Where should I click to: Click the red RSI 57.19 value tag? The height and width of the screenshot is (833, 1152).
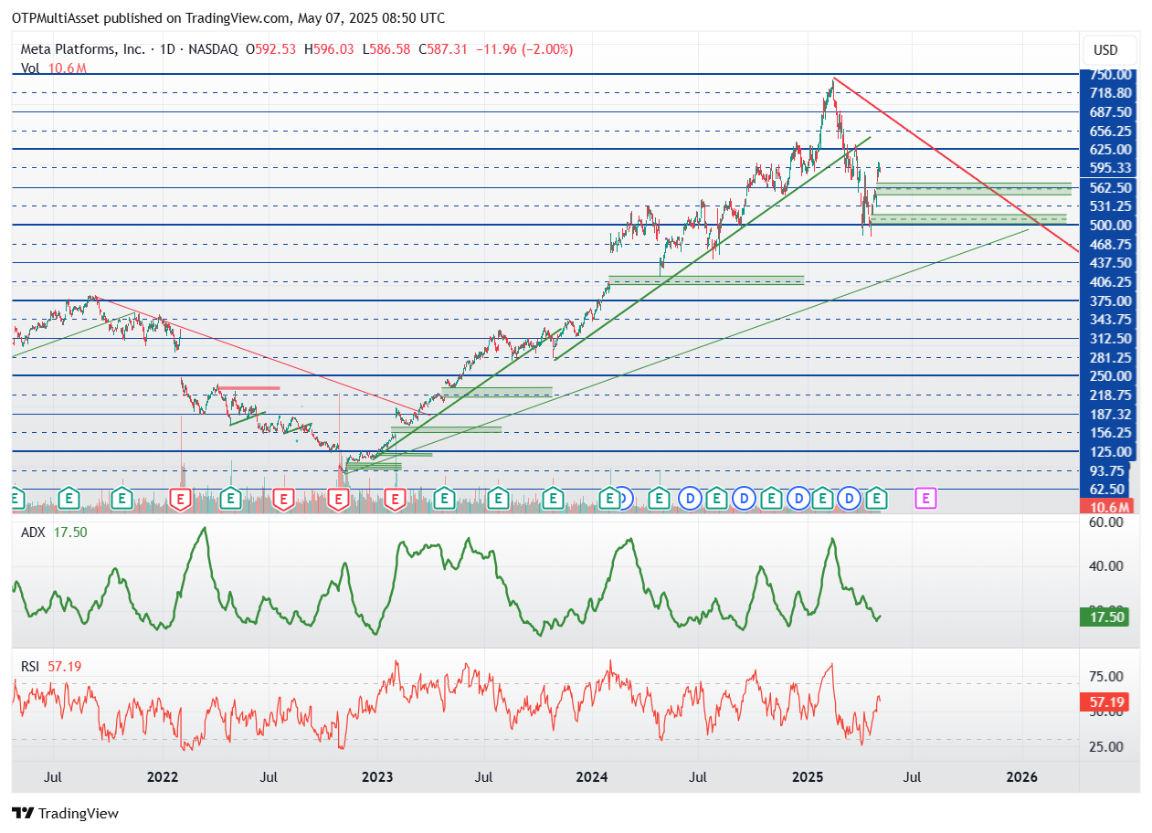click(1107, 702)
